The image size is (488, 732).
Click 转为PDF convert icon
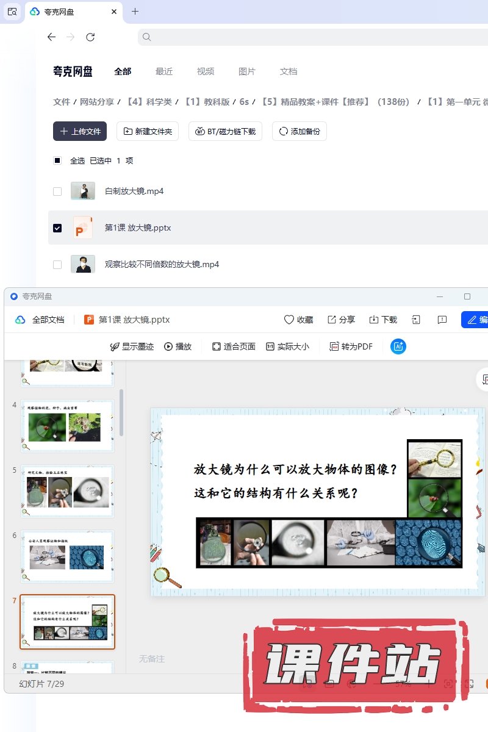coord(334,346)
